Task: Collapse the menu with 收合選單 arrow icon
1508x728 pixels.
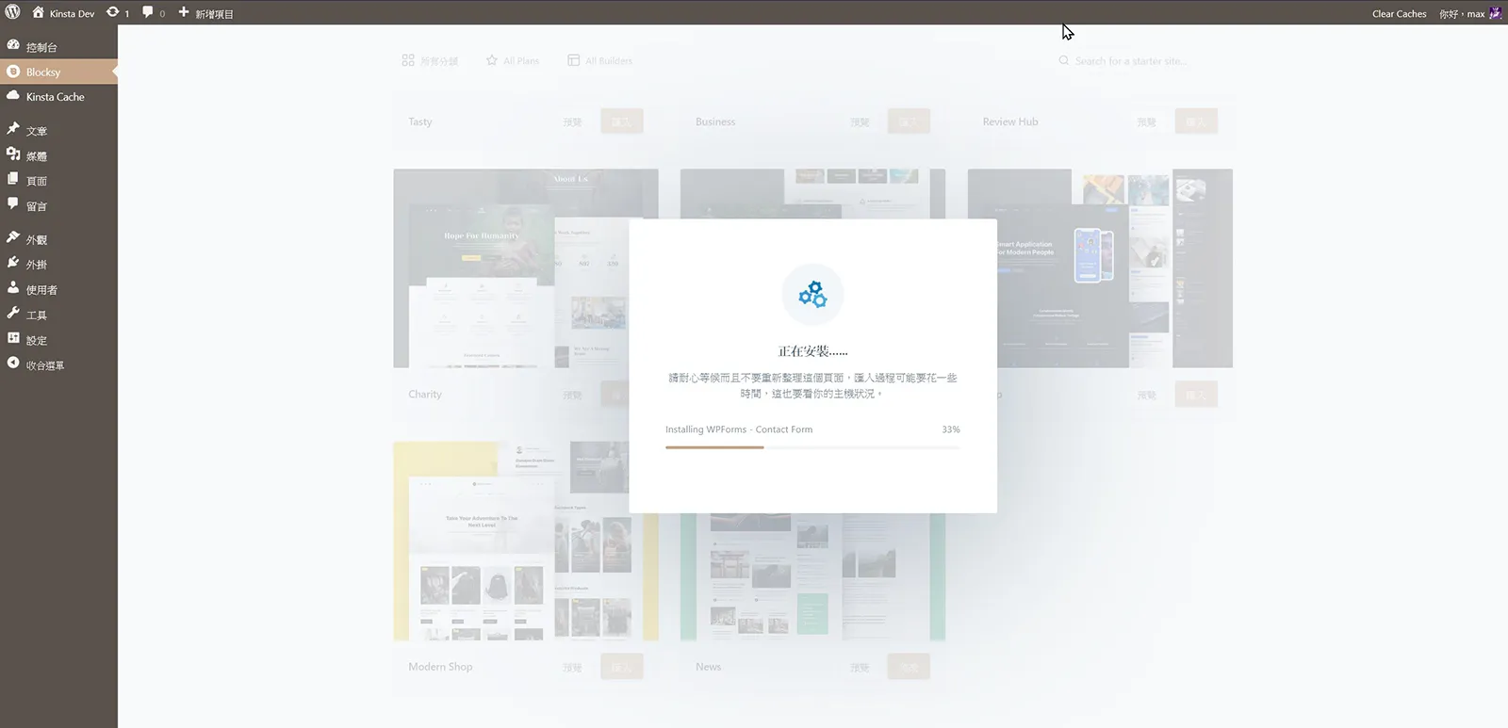Action: [13, 364]
